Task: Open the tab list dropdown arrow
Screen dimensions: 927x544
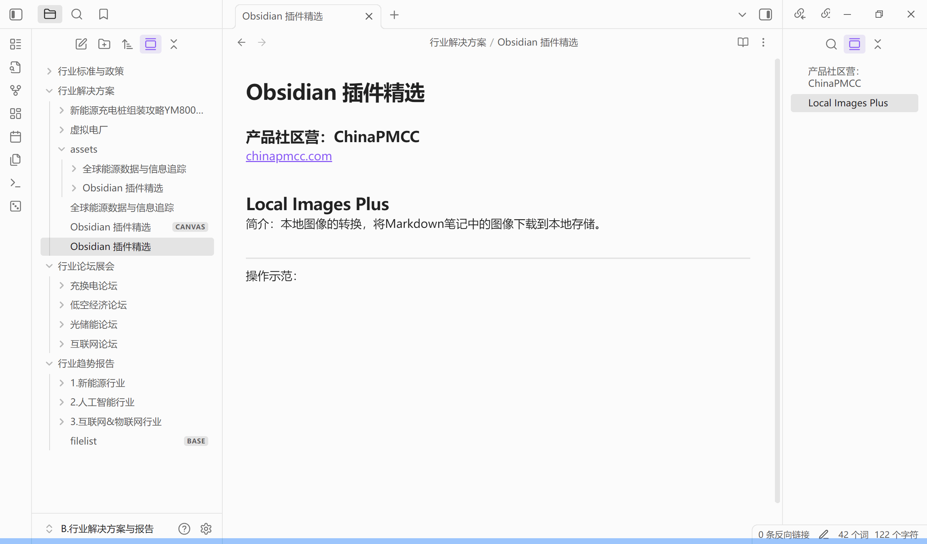Action: [x=742, y=15]
